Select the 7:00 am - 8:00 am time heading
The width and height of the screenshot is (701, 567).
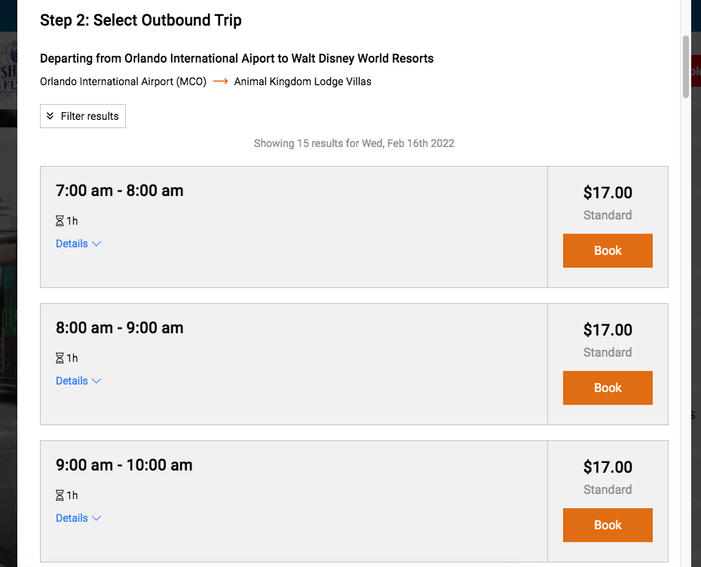click(x=120, y=191)
